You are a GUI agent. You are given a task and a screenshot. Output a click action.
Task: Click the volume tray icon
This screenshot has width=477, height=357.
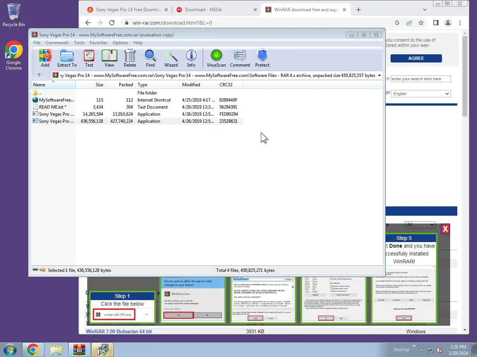pyautogui.click(x=439, y=350)
